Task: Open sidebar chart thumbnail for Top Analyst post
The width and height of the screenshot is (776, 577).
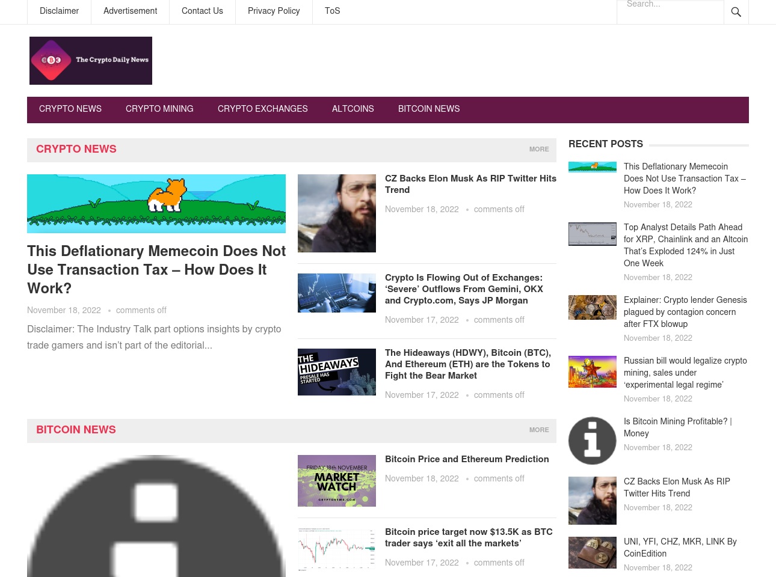Action: [x=593, y=234]
